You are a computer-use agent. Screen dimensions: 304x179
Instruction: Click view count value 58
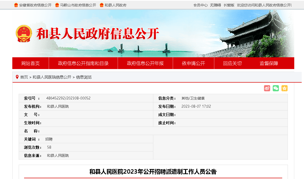point(49,147)
